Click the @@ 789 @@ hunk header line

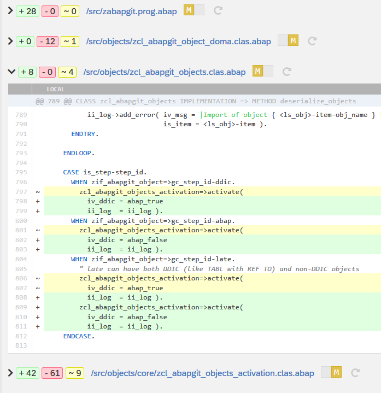click(x=196, y=101)
